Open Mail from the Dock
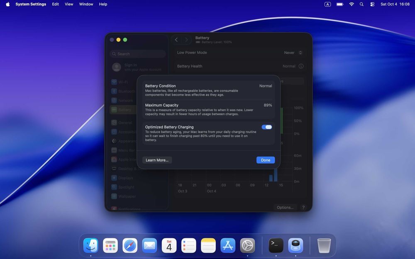415x259 pixels. point(149,245)
